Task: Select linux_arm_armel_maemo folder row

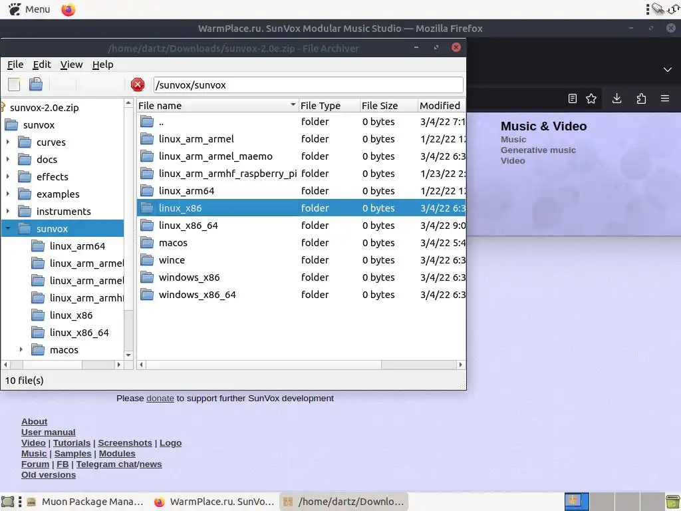Action: pos(301,156)
